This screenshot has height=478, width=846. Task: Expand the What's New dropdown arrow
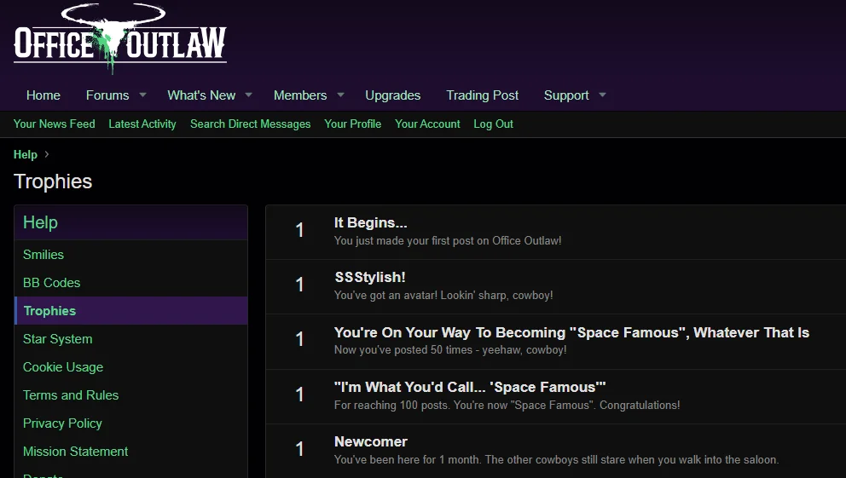249,95
